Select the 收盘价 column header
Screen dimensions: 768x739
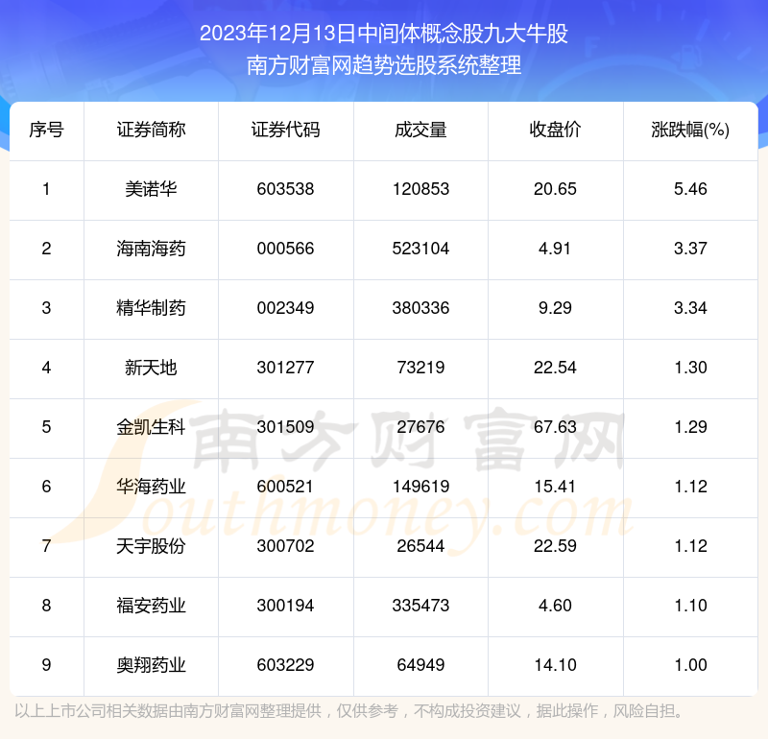coord(555,131)
